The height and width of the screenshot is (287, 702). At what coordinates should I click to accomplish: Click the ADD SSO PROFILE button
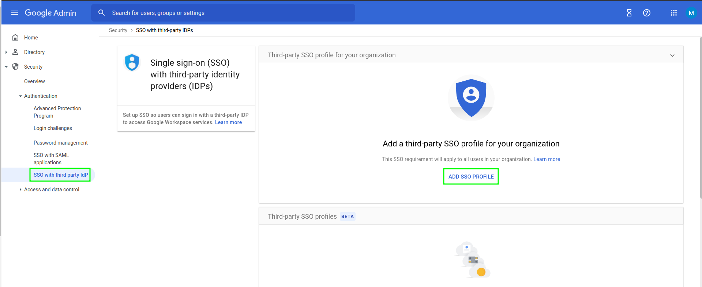click(x=471, y=176)
